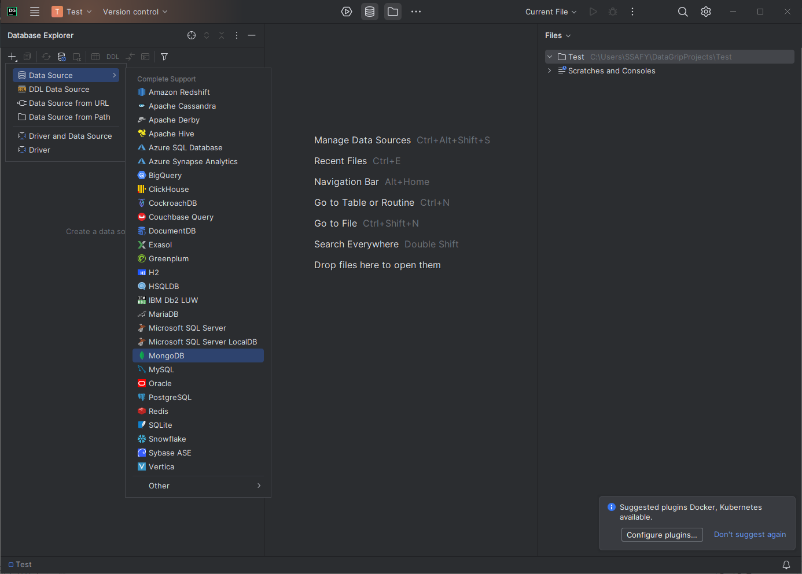Click the Debug bug icon
Image resolution: width=802 pixels, height=574 pixels.
point(613,12)
